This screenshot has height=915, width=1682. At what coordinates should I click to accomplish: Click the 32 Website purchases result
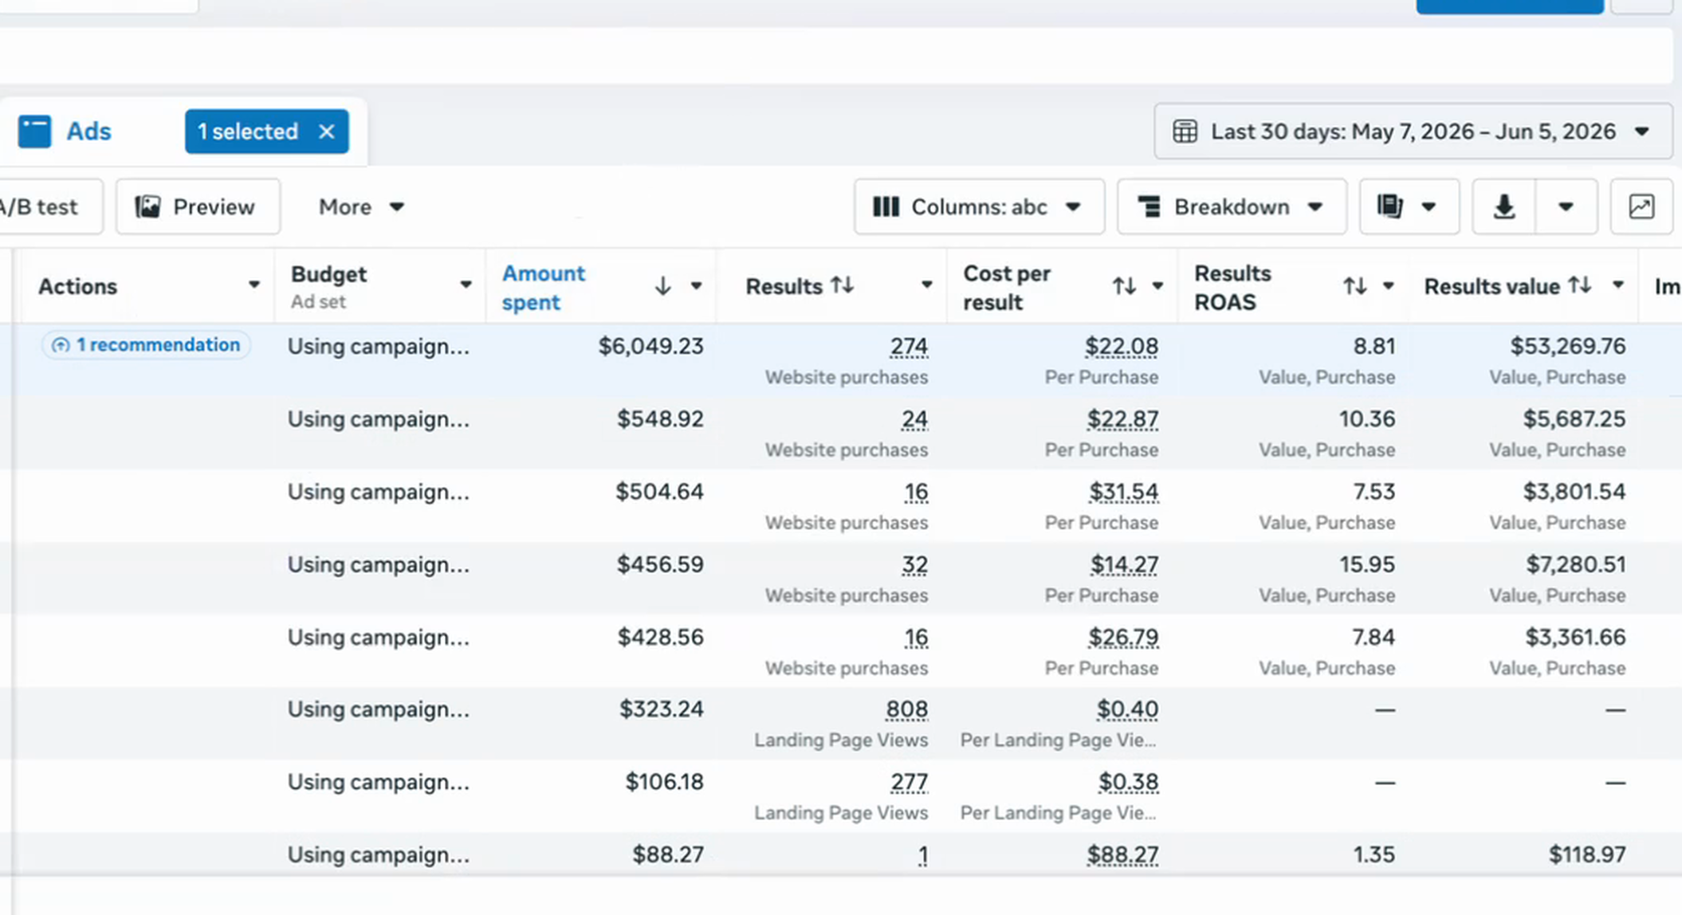coord(914,565)
